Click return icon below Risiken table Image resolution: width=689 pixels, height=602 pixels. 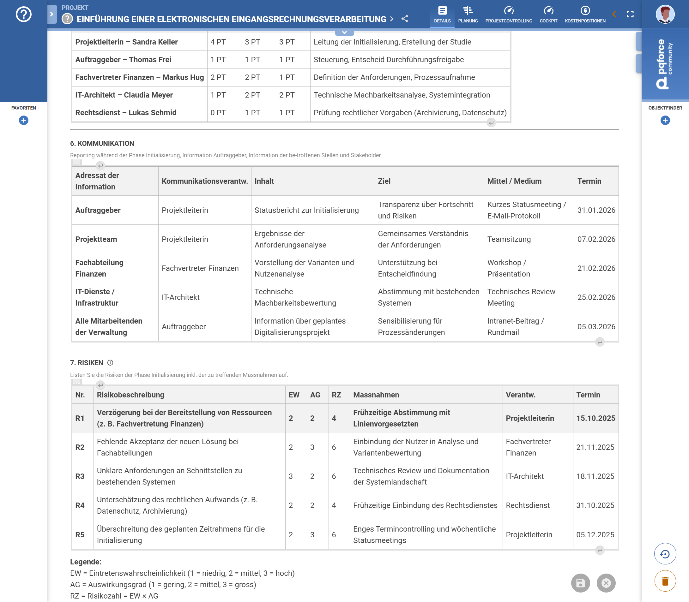pyautogui.click(x=600, y=550)
